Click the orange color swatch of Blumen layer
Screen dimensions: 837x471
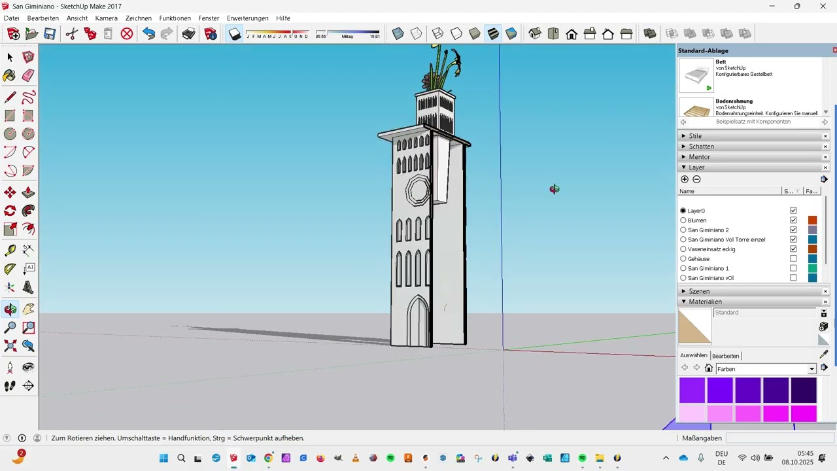812,220
